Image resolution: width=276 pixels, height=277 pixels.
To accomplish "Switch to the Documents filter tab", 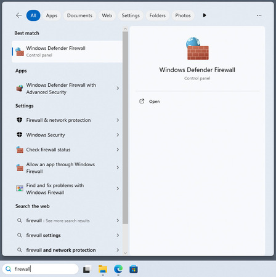I will point(79,15).
